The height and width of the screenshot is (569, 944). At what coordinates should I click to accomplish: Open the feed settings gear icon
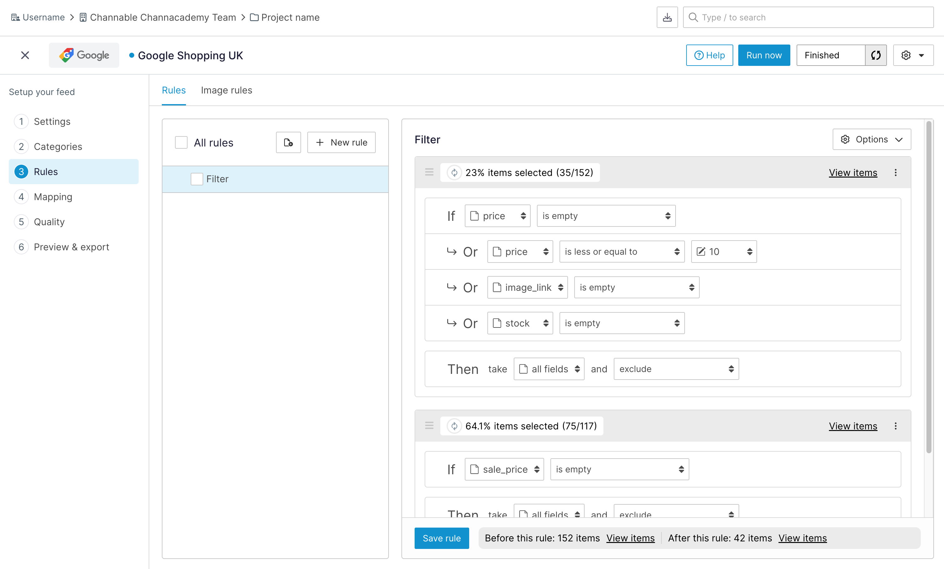coord(906,55)
